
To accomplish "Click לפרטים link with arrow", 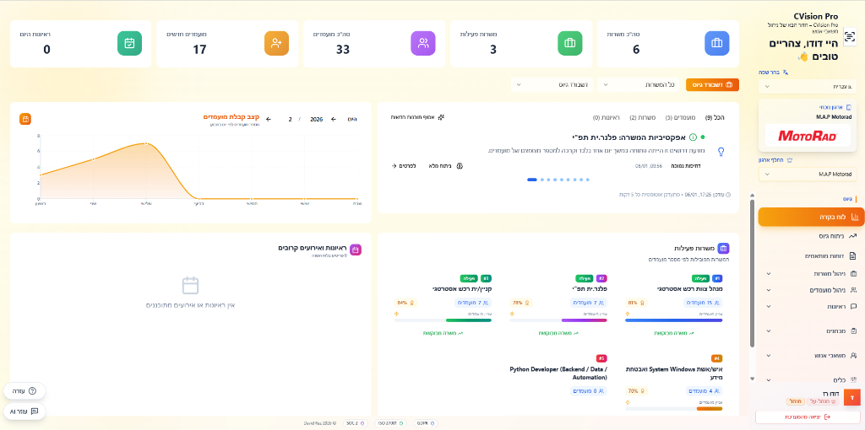I will (403, 165).
